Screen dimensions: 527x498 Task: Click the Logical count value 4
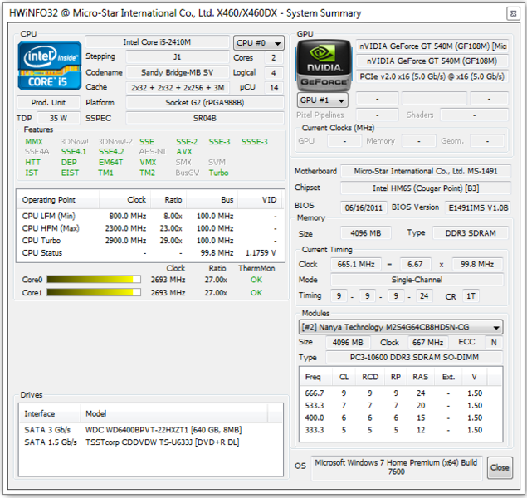[x=274, y=72]
